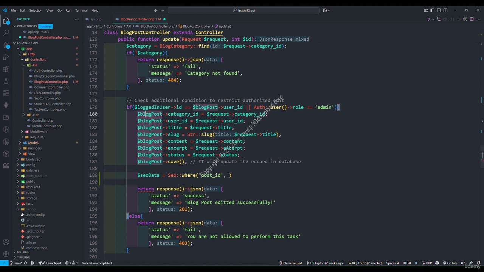Viewport: 484px width, 272px height.
Task: Open the Terminal menu
Action: (81, 10)
